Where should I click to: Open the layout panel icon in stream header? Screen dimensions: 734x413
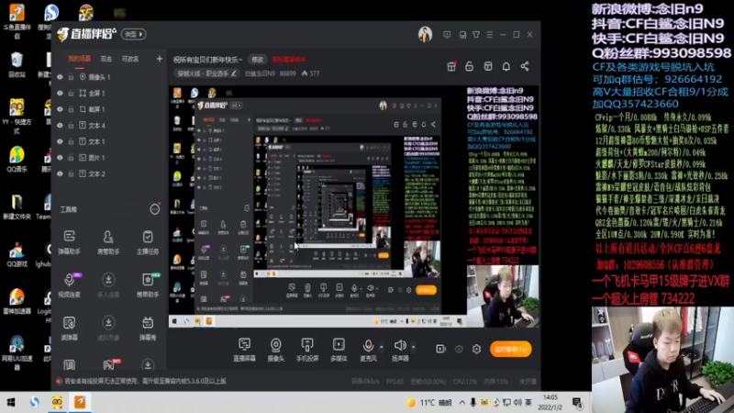[488, 66]
